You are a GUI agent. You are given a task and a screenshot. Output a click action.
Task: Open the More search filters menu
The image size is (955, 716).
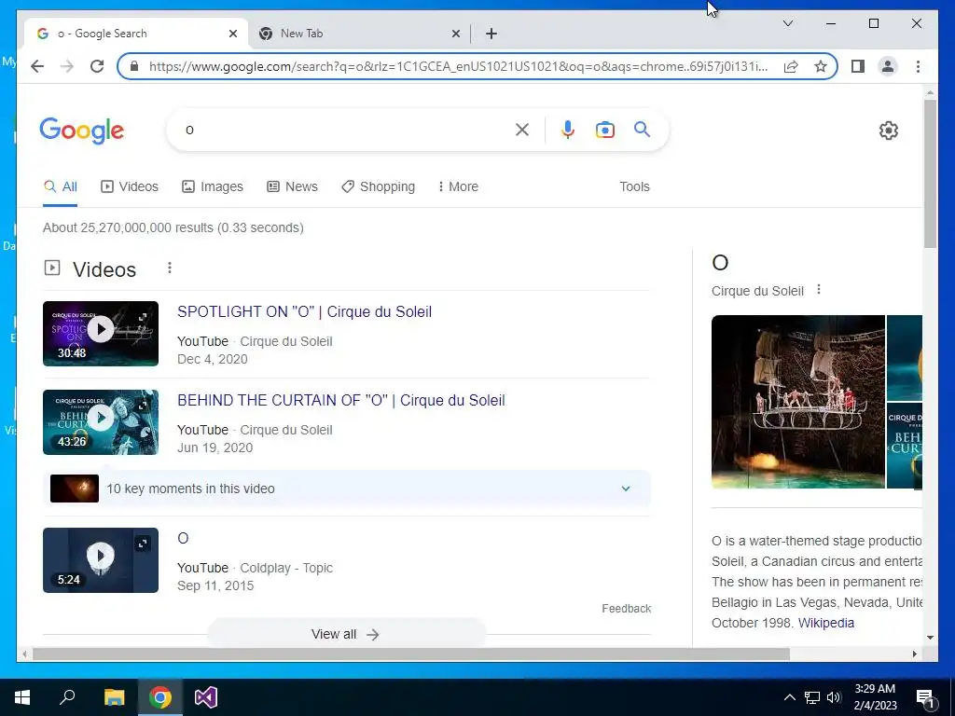tap(458, 186)
